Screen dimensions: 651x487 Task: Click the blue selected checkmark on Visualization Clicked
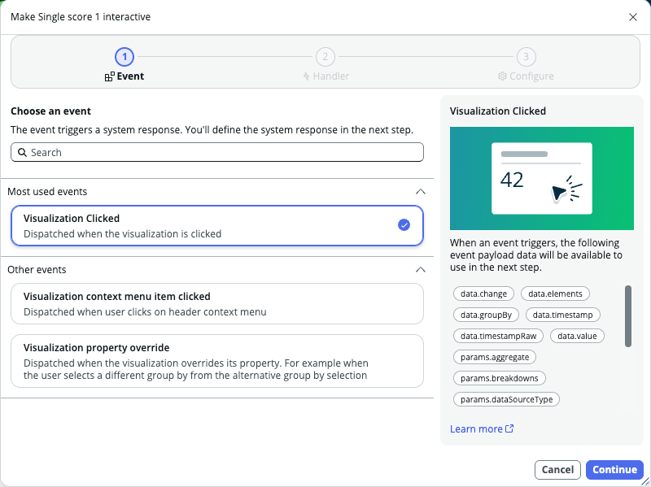pyautogui.click(x=404, y=225)
